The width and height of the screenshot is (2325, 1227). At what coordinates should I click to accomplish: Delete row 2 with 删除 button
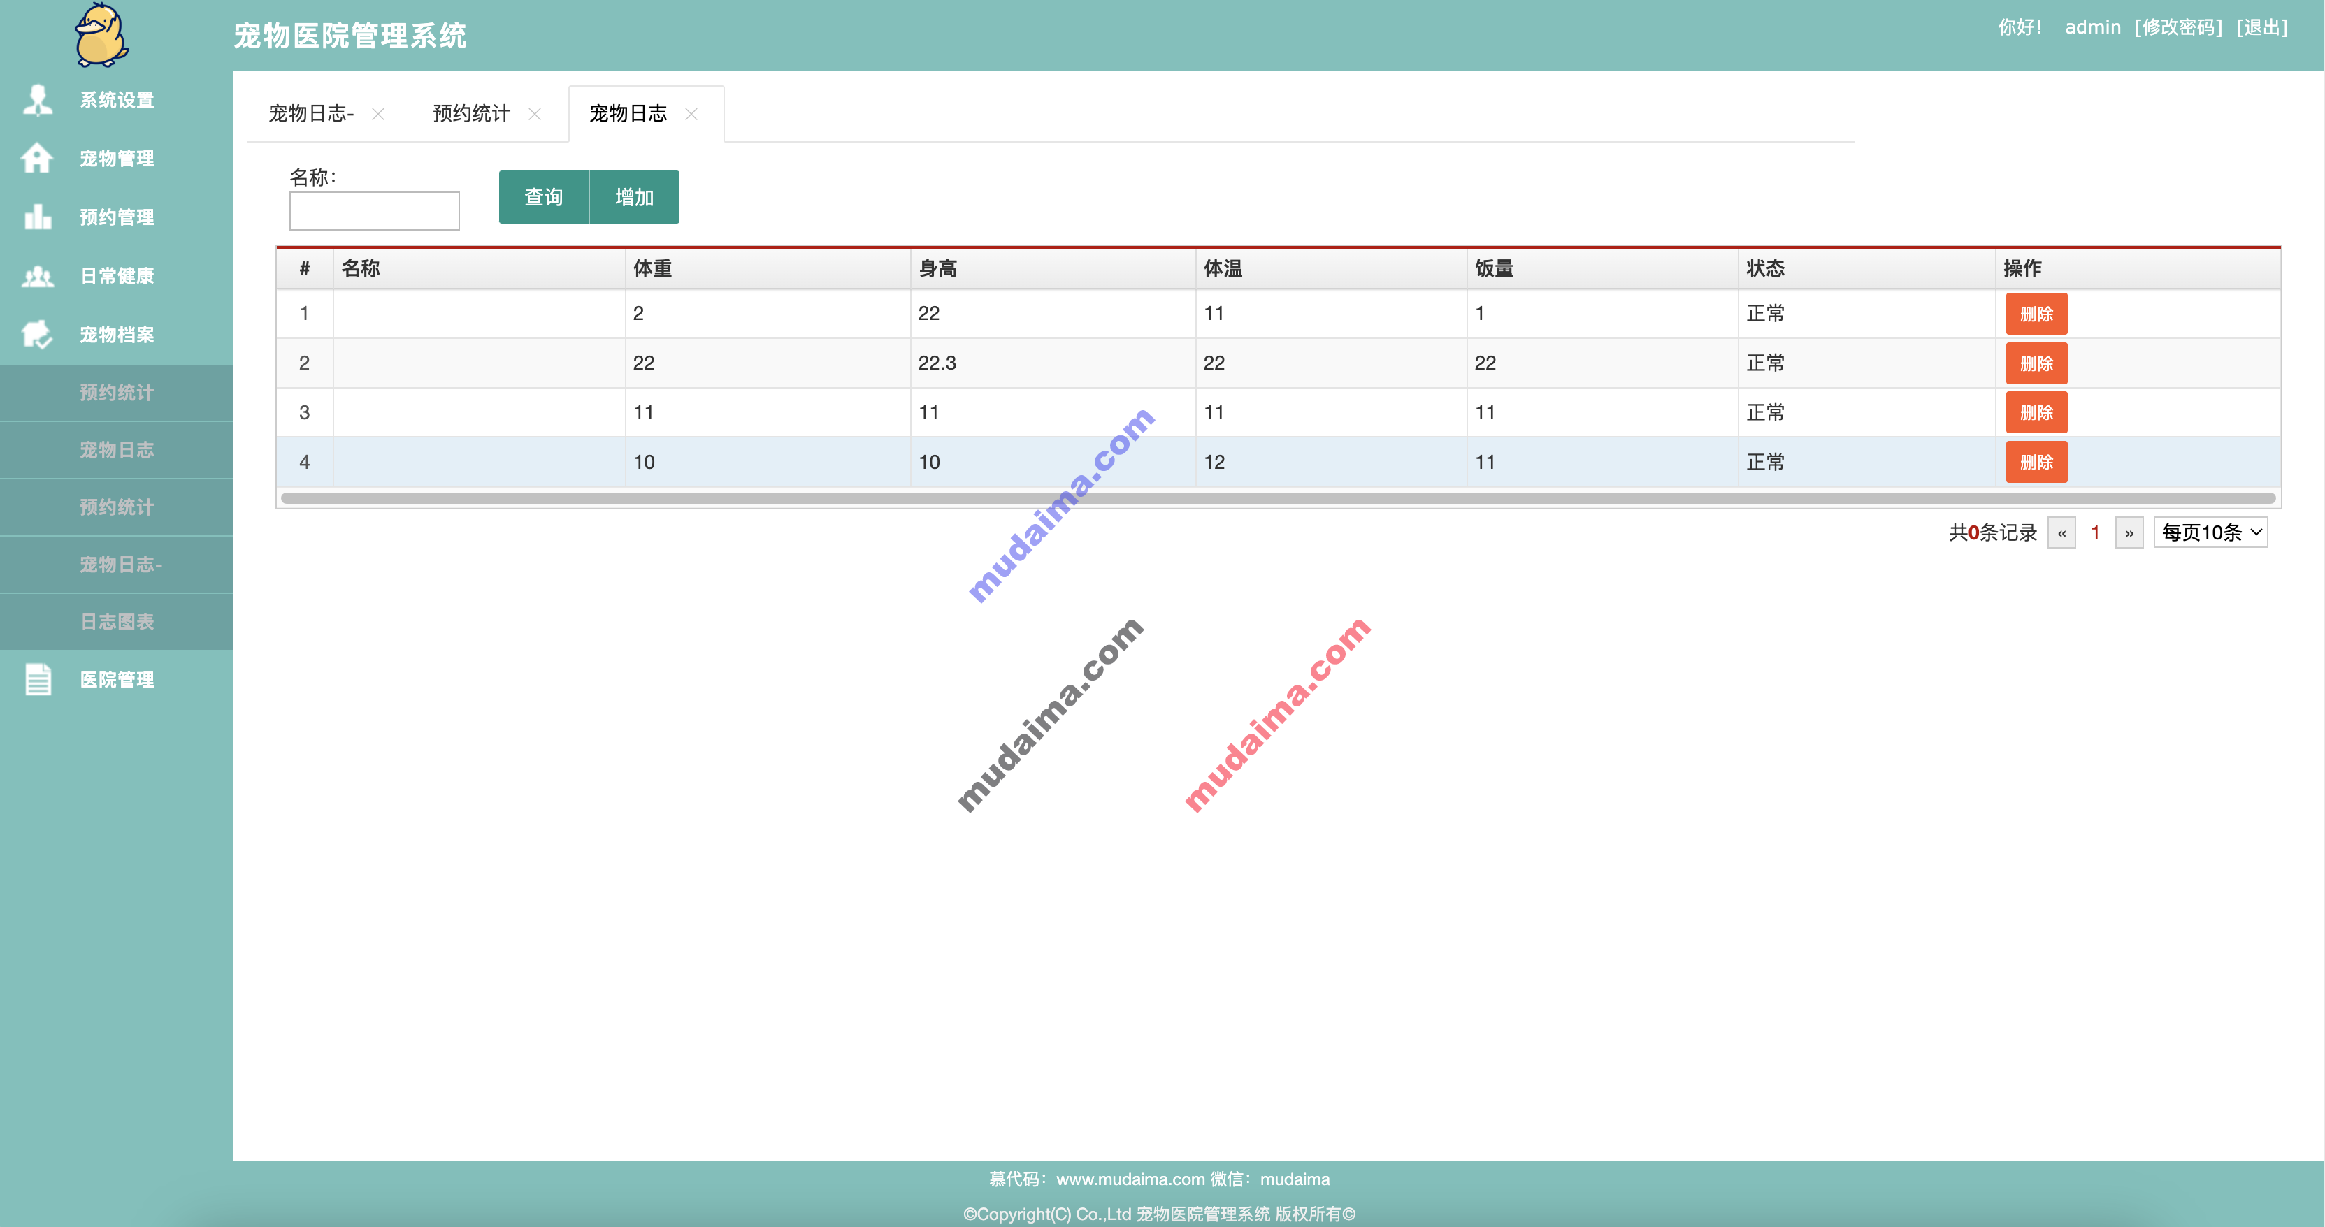point(2036,363)
